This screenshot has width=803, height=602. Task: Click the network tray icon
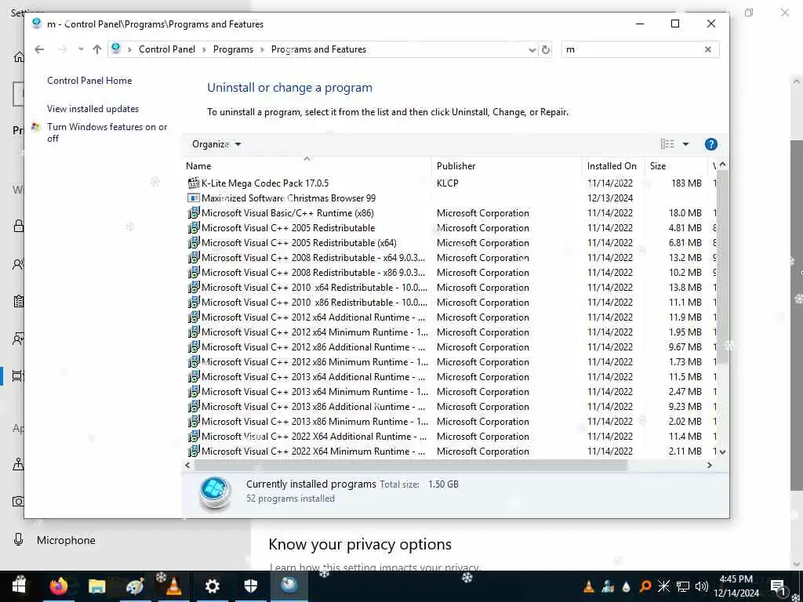pos(683,586)
